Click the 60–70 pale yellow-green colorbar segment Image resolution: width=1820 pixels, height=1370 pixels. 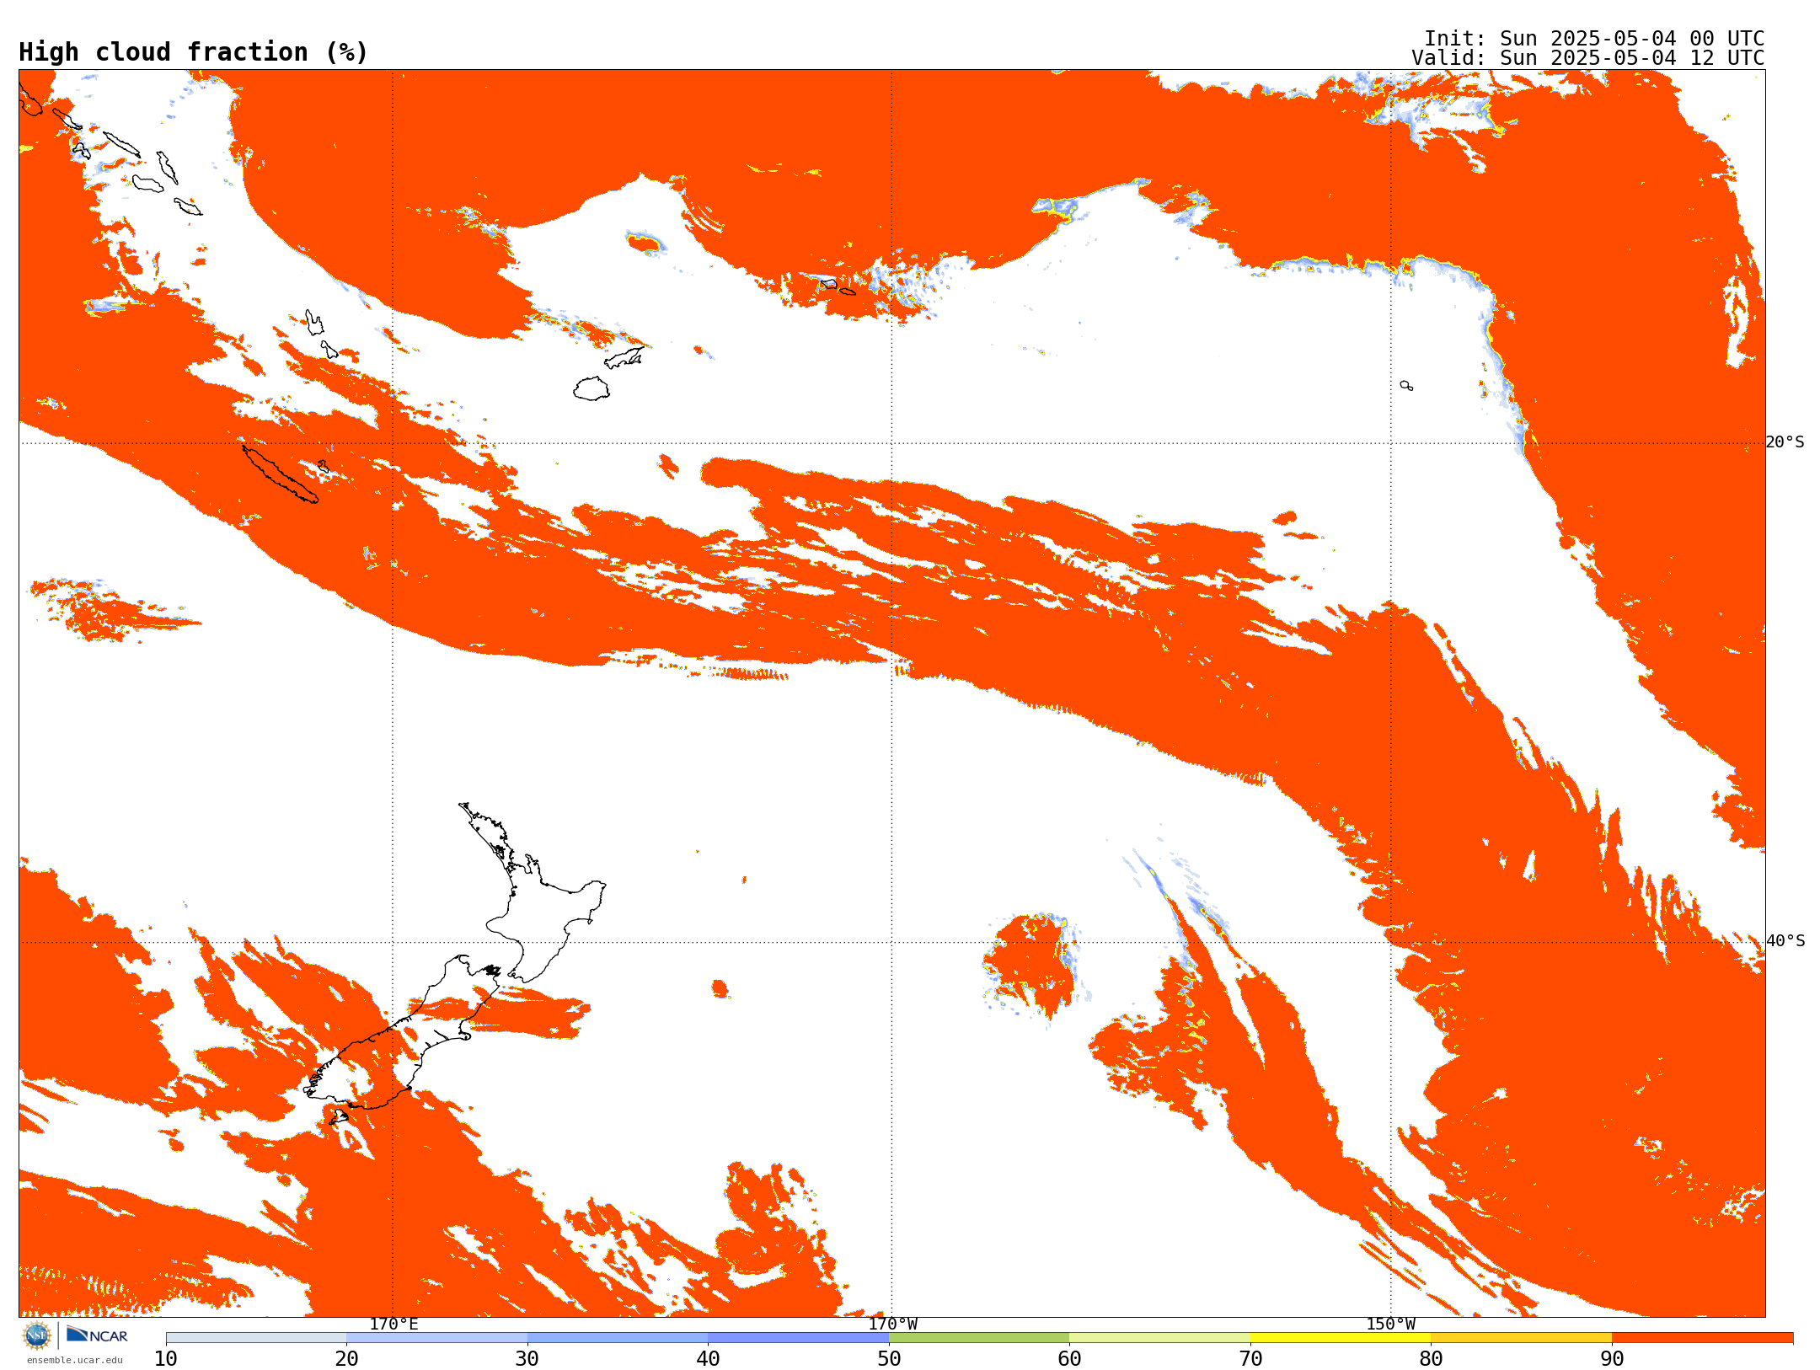(x=1160, y=1338)
